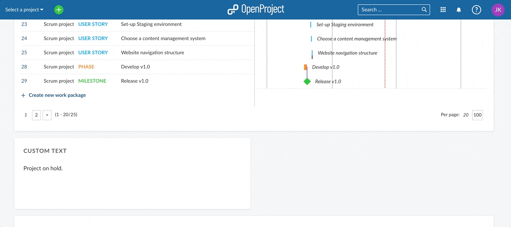Open work package ID 23
The width and height of the screenshot is (511, 227).
(24, 24)
